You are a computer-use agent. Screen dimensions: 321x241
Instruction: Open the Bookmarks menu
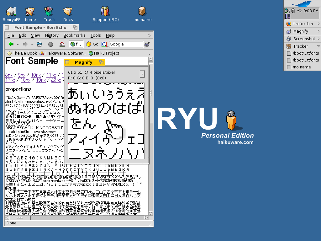tap(74, 35)
